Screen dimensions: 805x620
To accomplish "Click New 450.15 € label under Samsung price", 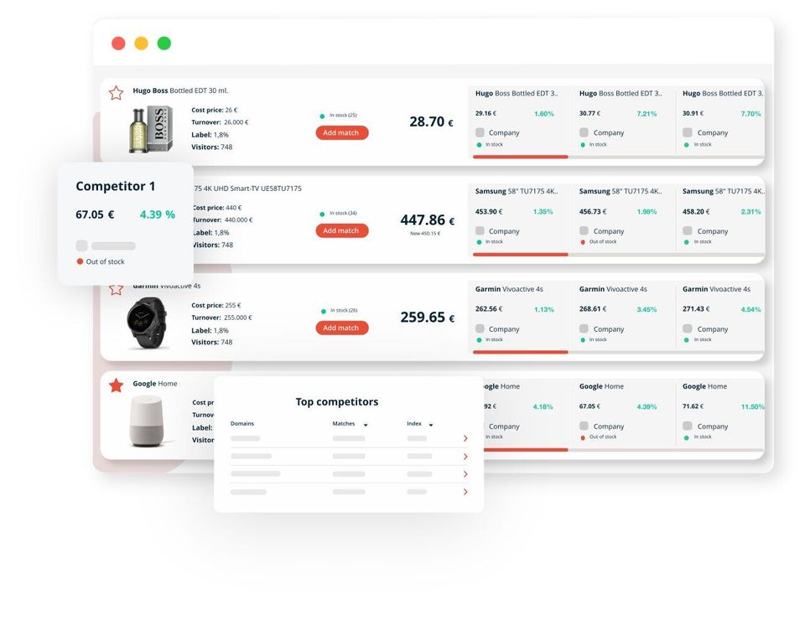I will pyautogui.click(x=425, y=233).
